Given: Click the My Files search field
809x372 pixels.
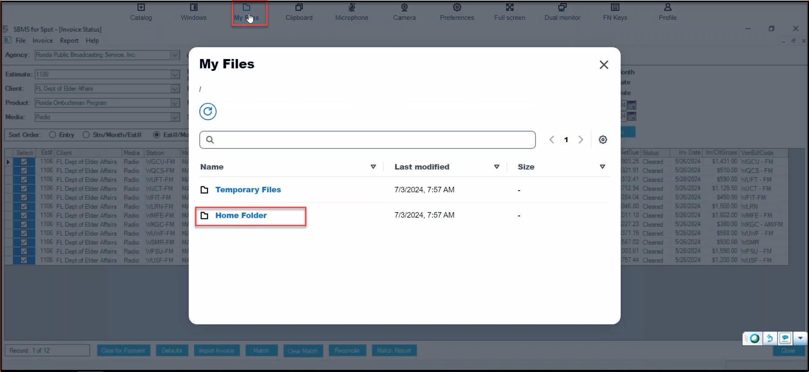Looking at the screenshot, I should point(367,140).
